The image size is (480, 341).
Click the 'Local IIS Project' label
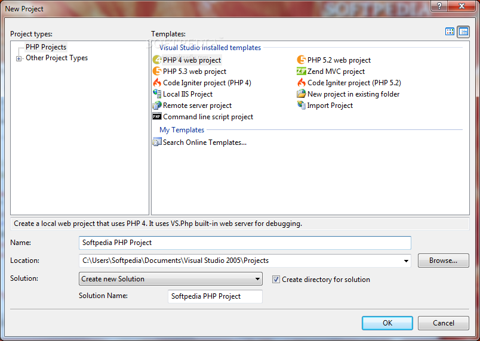187,94
